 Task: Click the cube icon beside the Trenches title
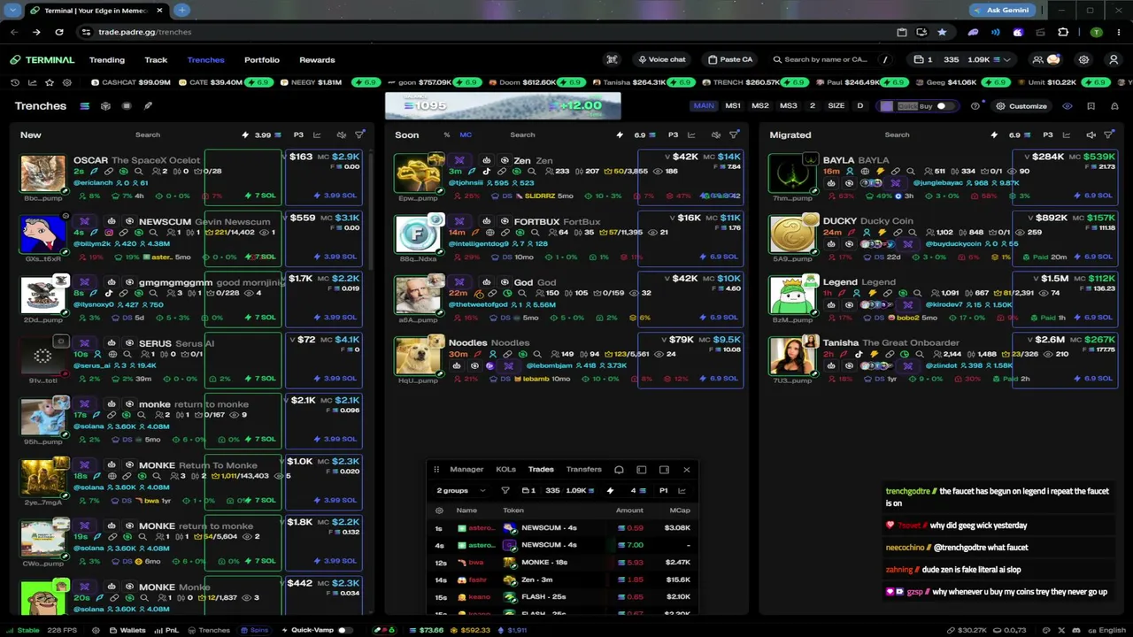[x=105, y=106]
